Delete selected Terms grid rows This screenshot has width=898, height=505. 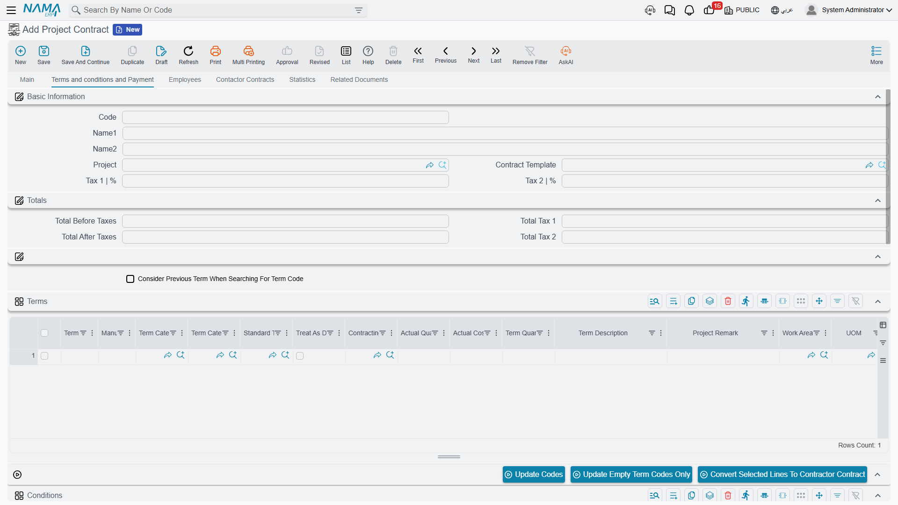tap(728, 301)
